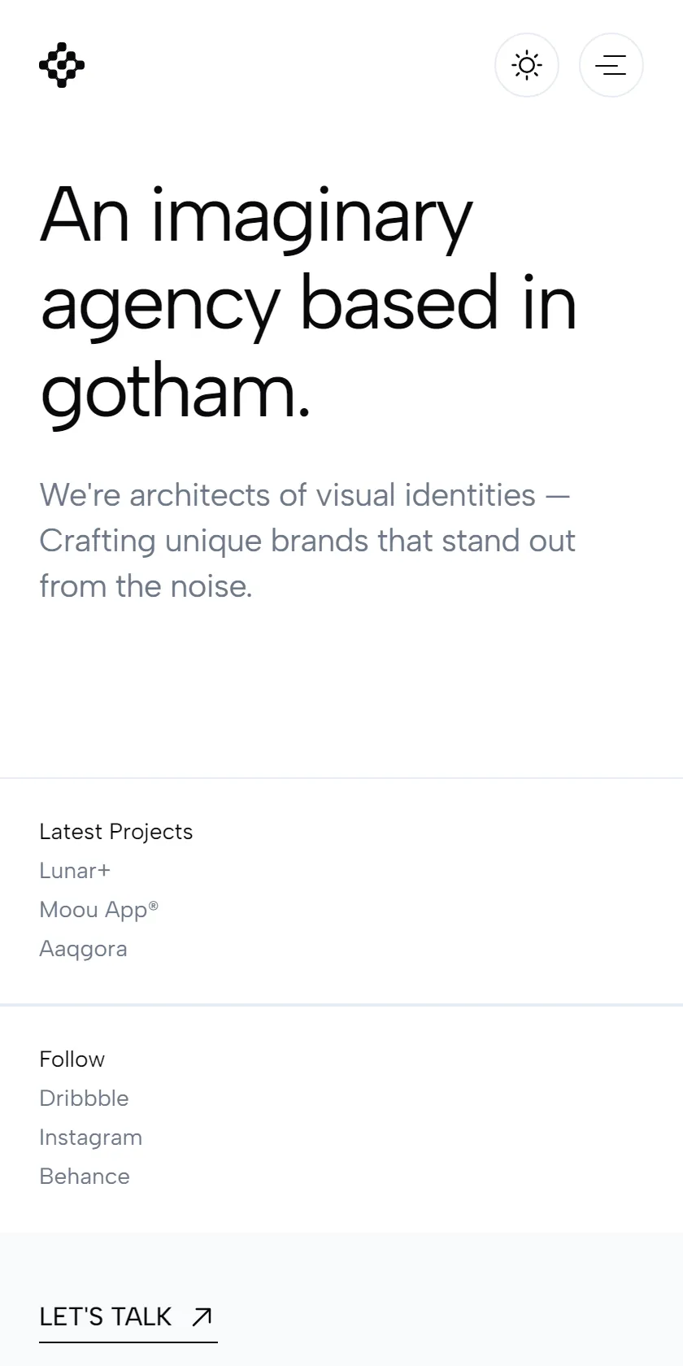This screenshot has height=1366, width=683.
Task: Toggle the sun light-mode theme switch
Action: [527, 65]
